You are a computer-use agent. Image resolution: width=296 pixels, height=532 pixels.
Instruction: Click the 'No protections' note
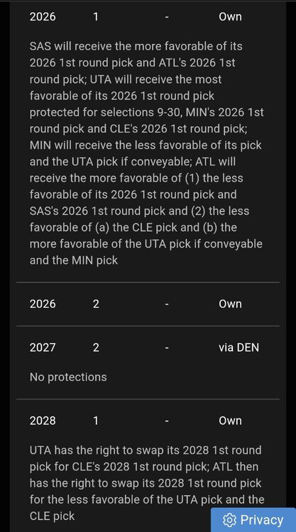(x=68, y=377)
